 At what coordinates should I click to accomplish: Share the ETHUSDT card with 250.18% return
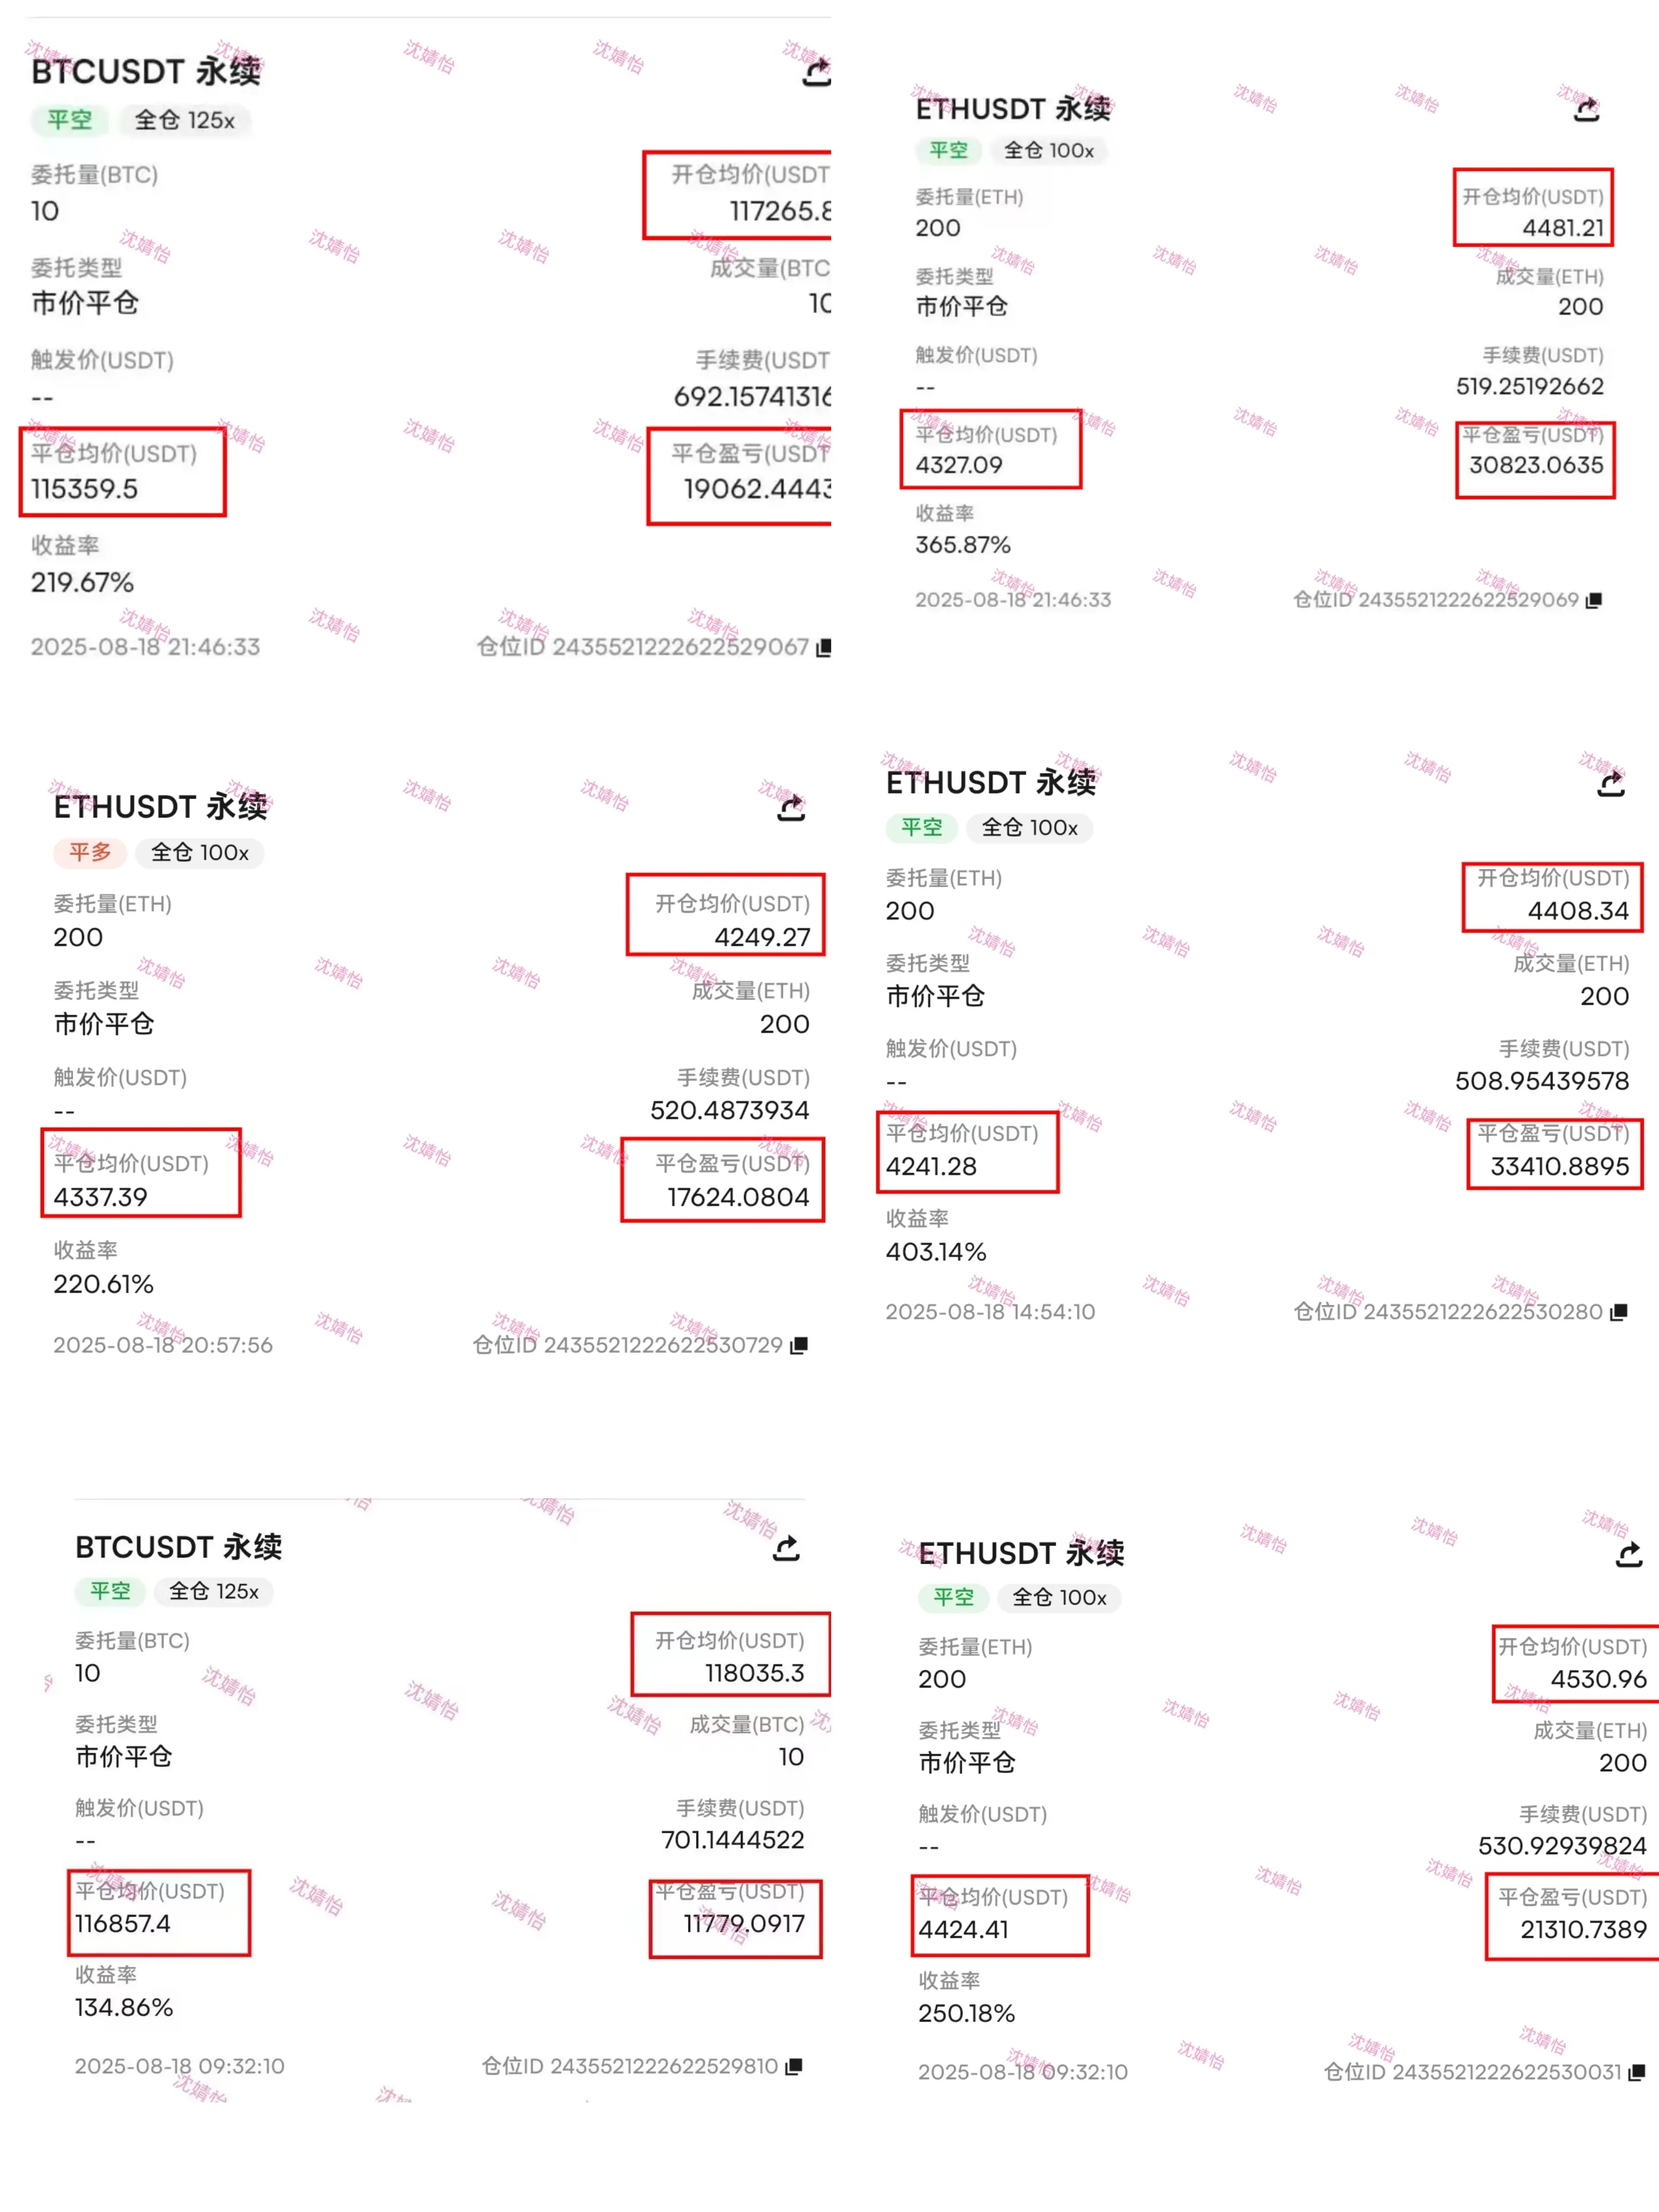pyautogui.click(x=1629, y=1554)
